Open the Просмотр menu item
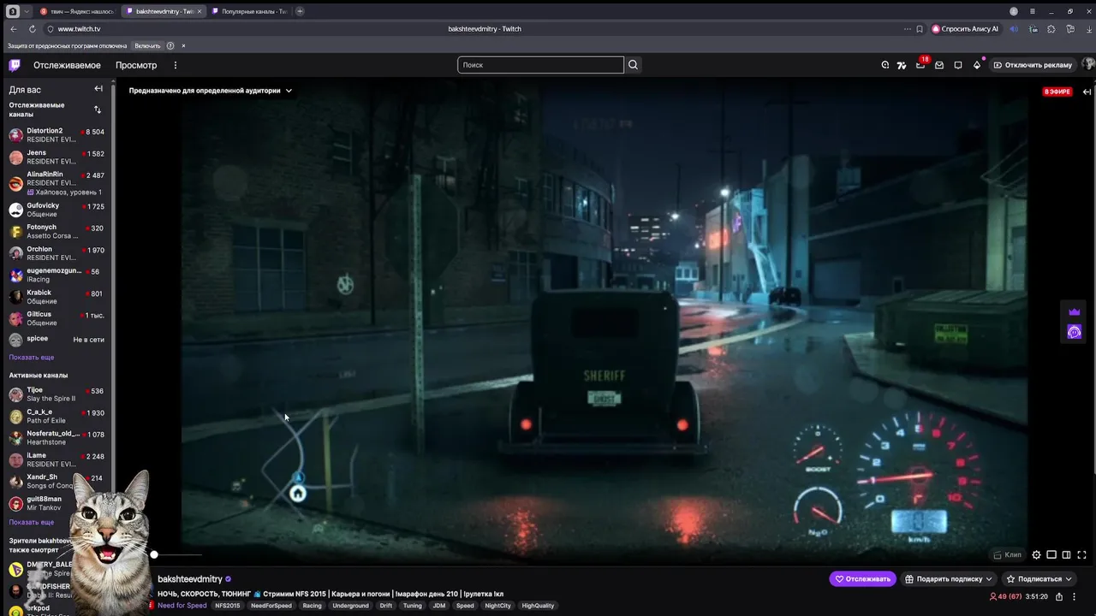Viewport: 1096px width, 616px height. pos(136,65)
